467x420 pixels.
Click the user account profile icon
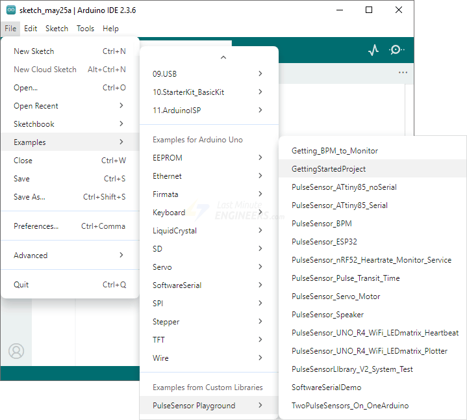pos(16,351)
